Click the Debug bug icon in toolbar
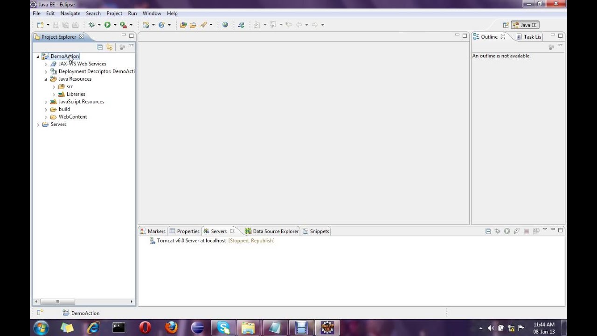This screenshot has width=597, height=336. pyautogui.click(x=91, y=25)
